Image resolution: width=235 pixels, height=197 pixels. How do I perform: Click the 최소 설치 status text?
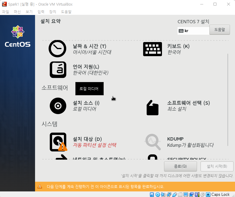click(177, 109)
